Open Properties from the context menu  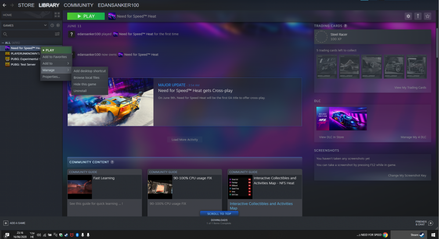pos(56,77)
